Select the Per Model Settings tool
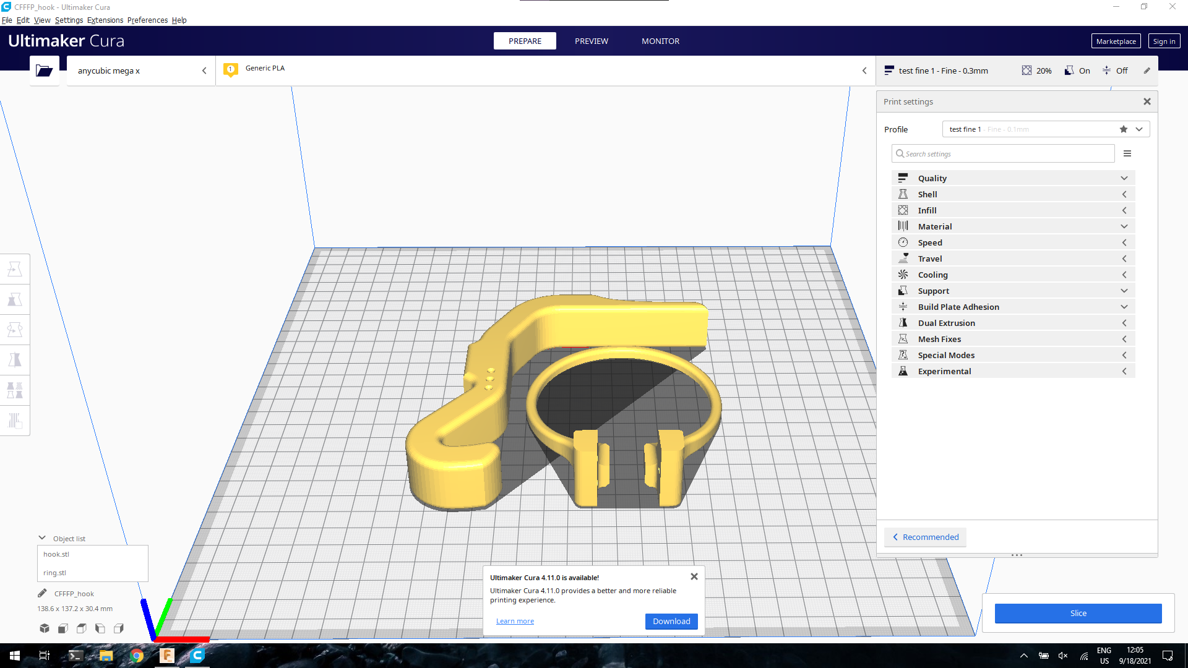This screenshot has width=1188, height=668. [15, 390]
